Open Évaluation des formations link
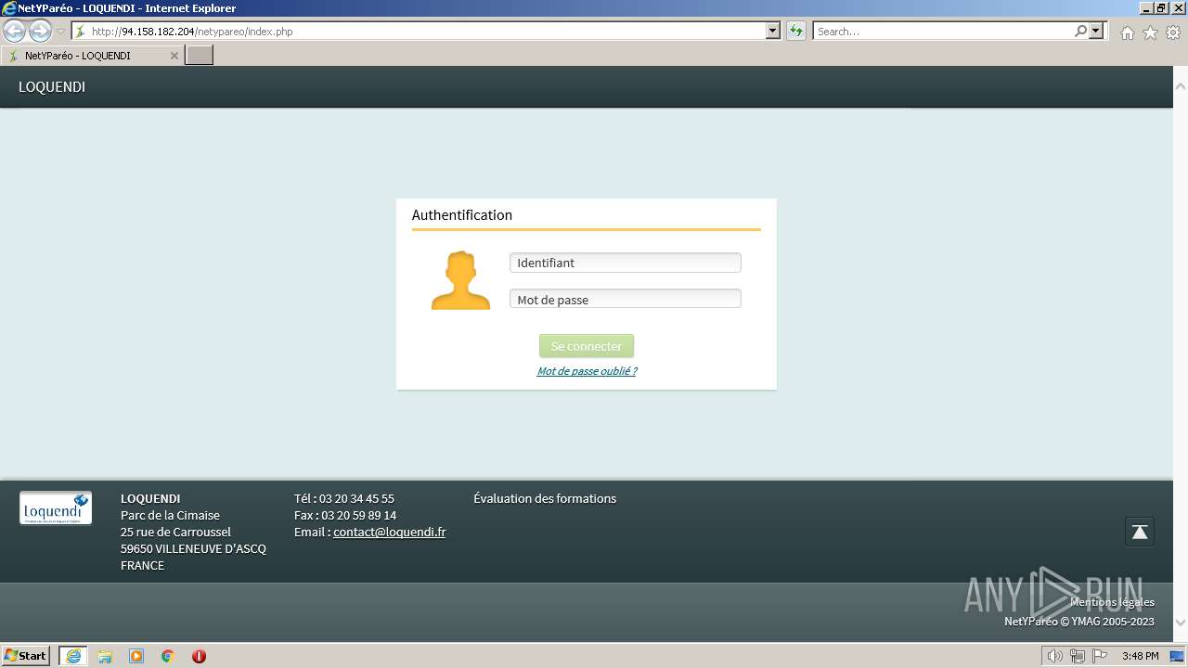Image resolution: width=1188 pixels, height=668 pixels. pyautogui.click(x=545, y=499)
